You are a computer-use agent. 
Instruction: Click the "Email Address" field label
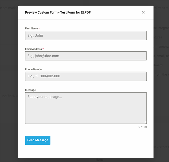tap(33, 49)
